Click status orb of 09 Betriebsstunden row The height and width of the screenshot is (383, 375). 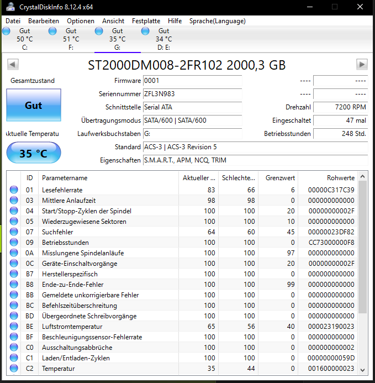[14, 242]
